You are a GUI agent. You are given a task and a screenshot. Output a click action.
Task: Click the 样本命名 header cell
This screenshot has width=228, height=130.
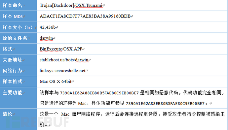19,5
